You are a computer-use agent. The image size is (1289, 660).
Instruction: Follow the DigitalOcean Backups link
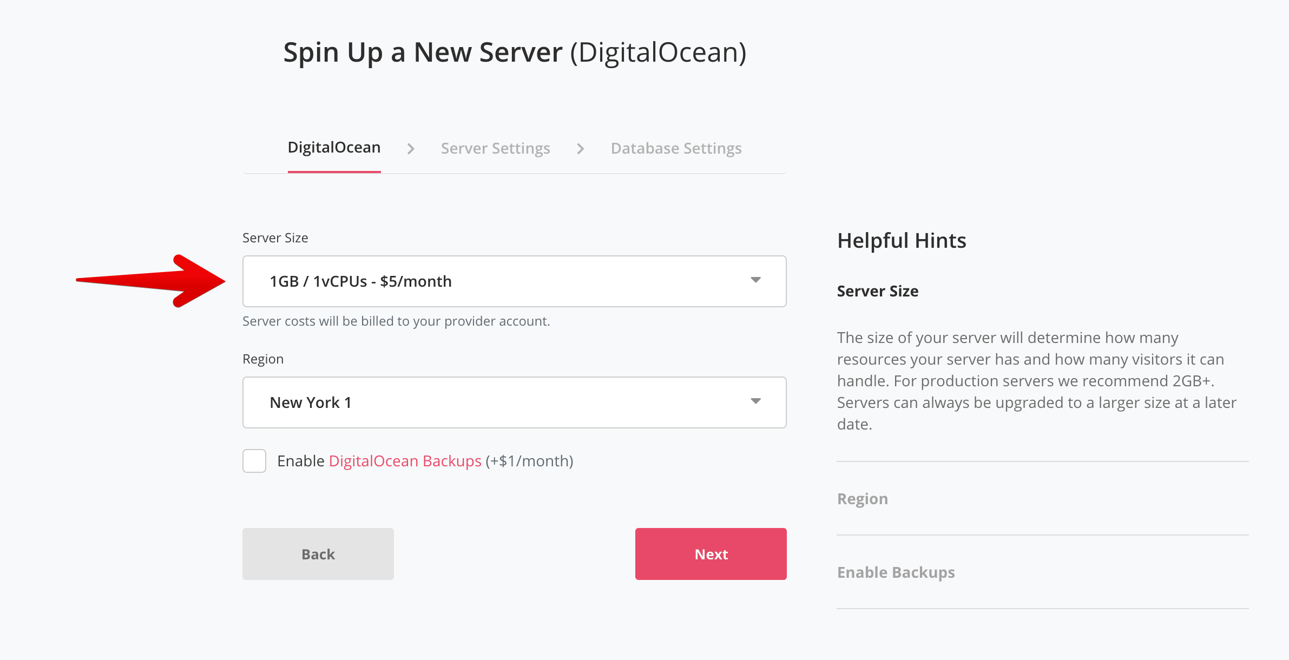click(405, 461)
